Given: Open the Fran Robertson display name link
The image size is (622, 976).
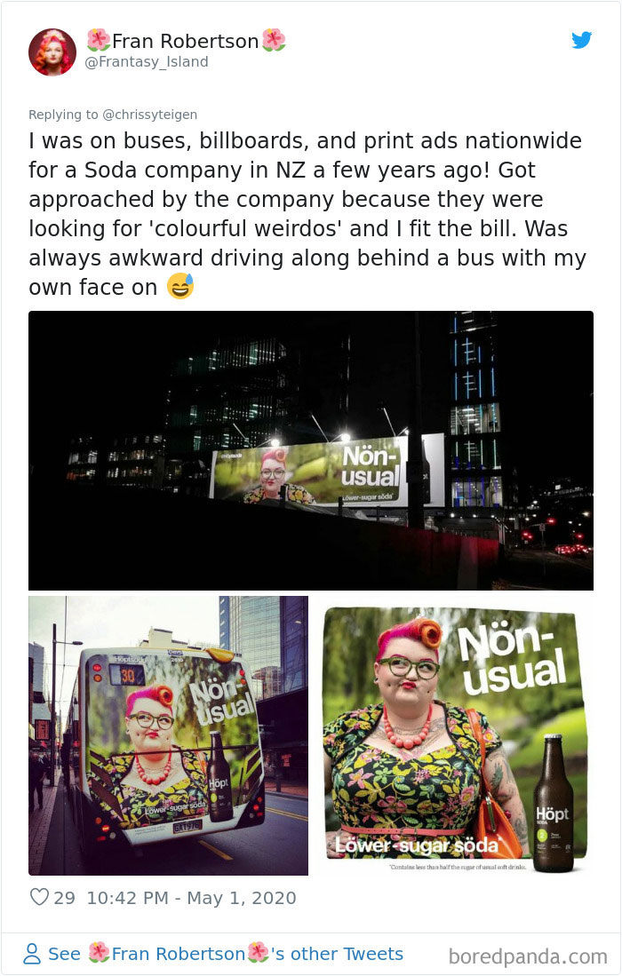Looking at the screenshot, I should click(x=186, y=41).
